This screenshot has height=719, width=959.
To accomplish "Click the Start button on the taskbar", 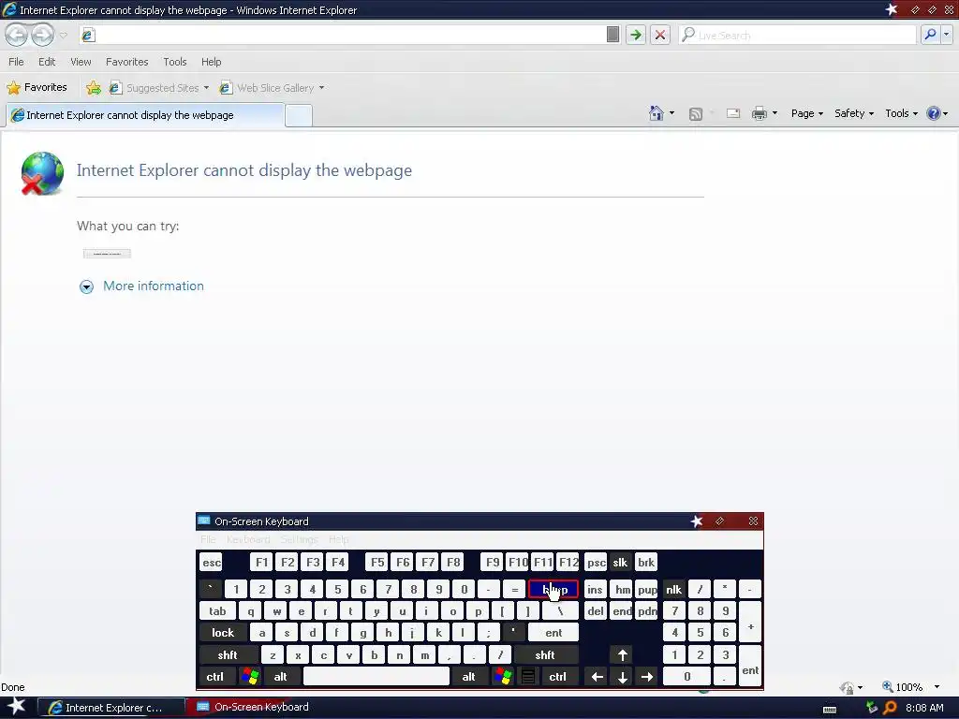I will [x=17, y=707].
